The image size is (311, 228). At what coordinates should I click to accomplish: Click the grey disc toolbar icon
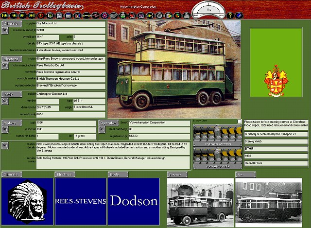159,16
